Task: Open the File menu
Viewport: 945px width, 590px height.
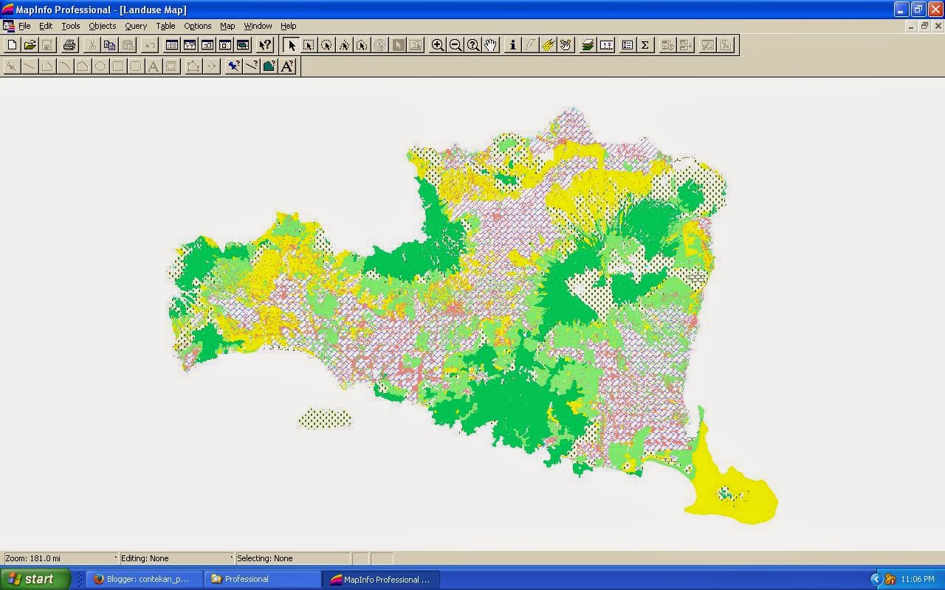Action: [24, 26]
